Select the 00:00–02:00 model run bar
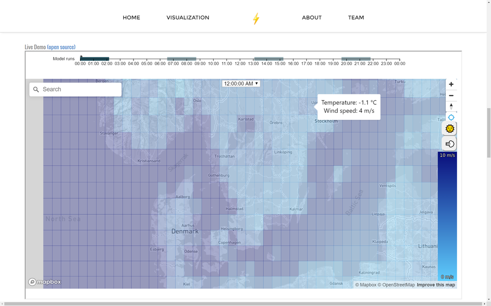This screenshot has width=491, height=306. pyautogui.click(x=95, y=59)
